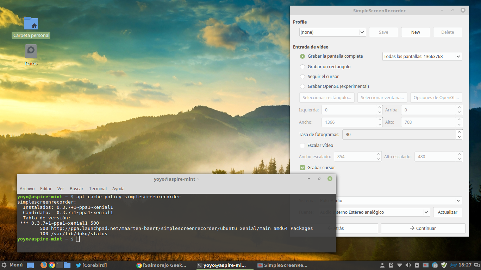Open the update manager shield icon
The width and height of the screenshot is (481, 270).
[444, 265]
